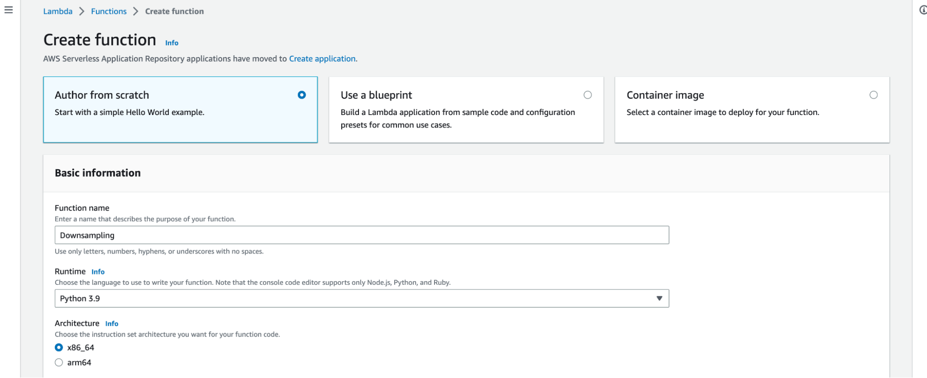Image resolution: width=927 pixels, height=378 pixels.
Task: Open the Runtime Python 3.9 dropdown
Action: pos(362,298)
